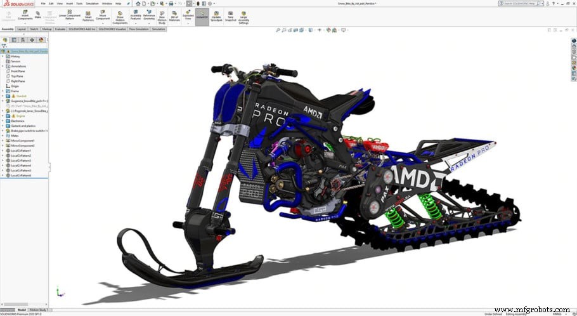Open Insert Components dropdown arrow
Viewport: 577px width, 316px height.
pyautogui.click(x=25, y=23)
